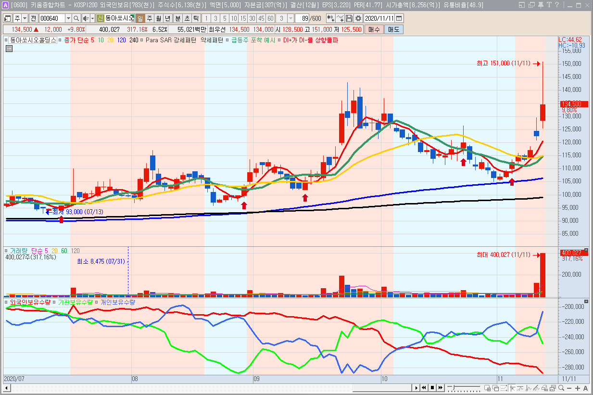Click the 종가 단순 5 moving average label
Viewport: 593px width, 395px height.
[x=79, y=40]
